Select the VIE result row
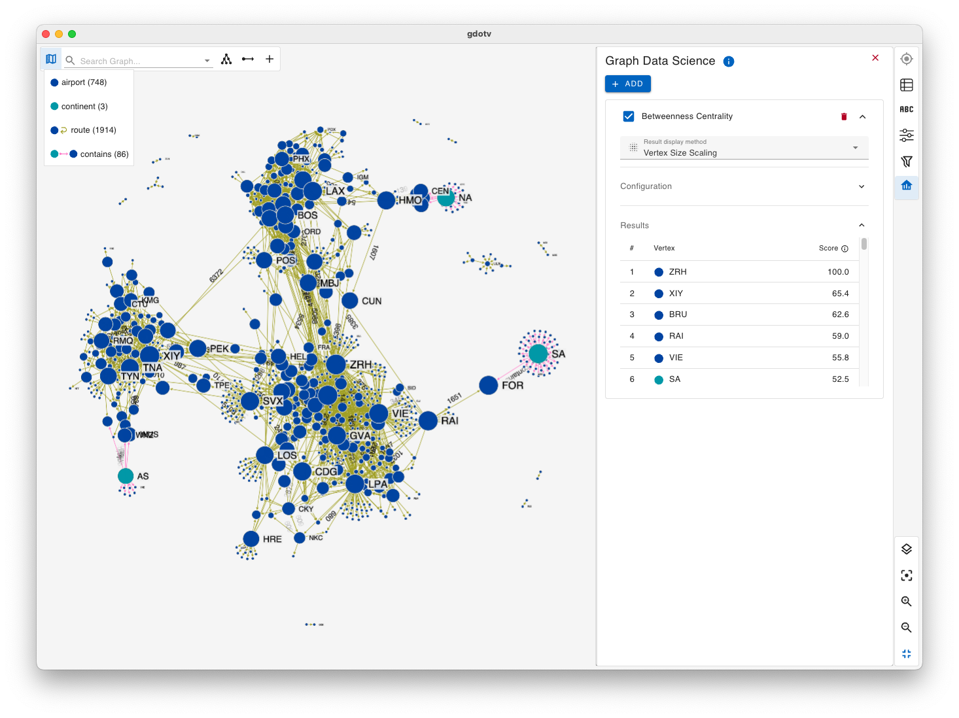 click(x=739, y=358)
